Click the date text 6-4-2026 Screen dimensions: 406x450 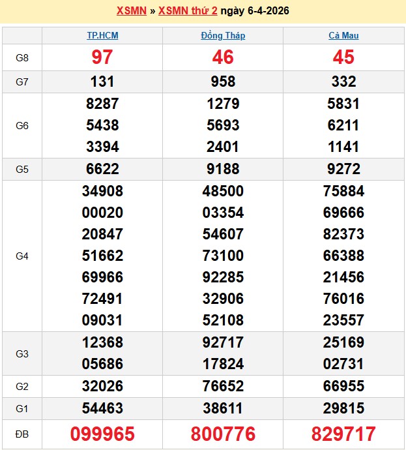point(264,10)
